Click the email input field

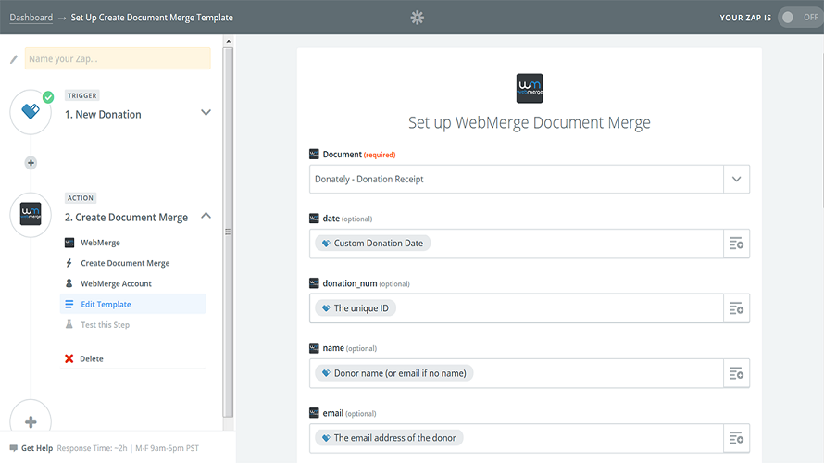click(517, 438)
